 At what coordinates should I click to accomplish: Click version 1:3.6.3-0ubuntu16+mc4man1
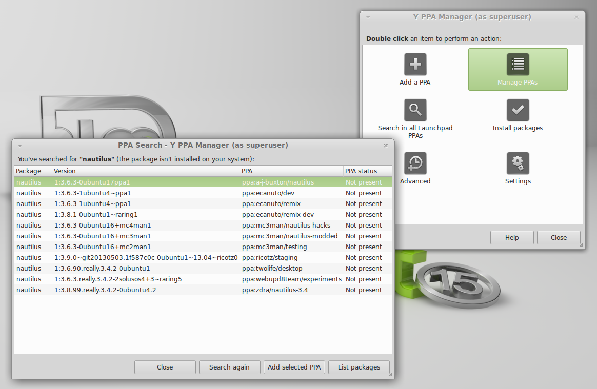(x=103, y=226)
